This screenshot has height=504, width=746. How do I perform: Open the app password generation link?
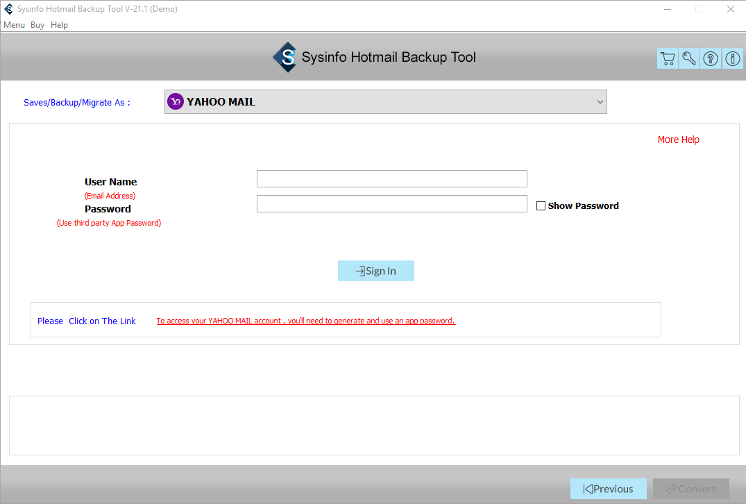[306, 321]
